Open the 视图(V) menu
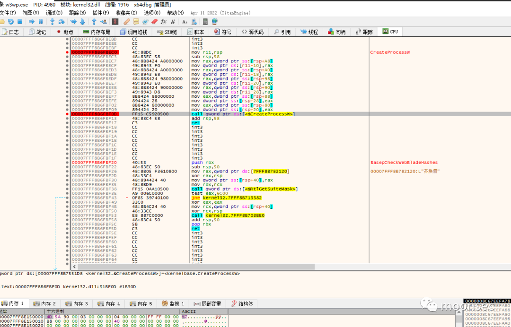 31,13
